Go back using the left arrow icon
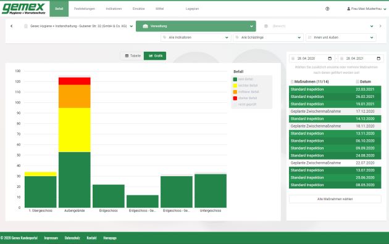Screen dimensions: 389x244 tap(11, 26)
